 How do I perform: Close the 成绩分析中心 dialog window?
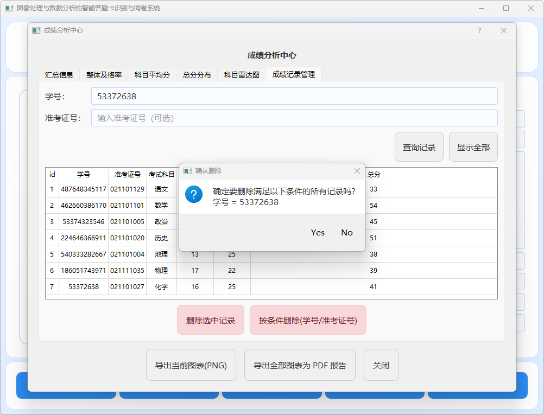pos(503,31)
